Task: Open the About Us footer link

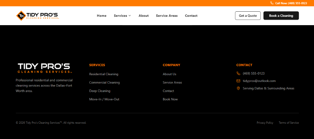Action: click(x=169, y=74)
